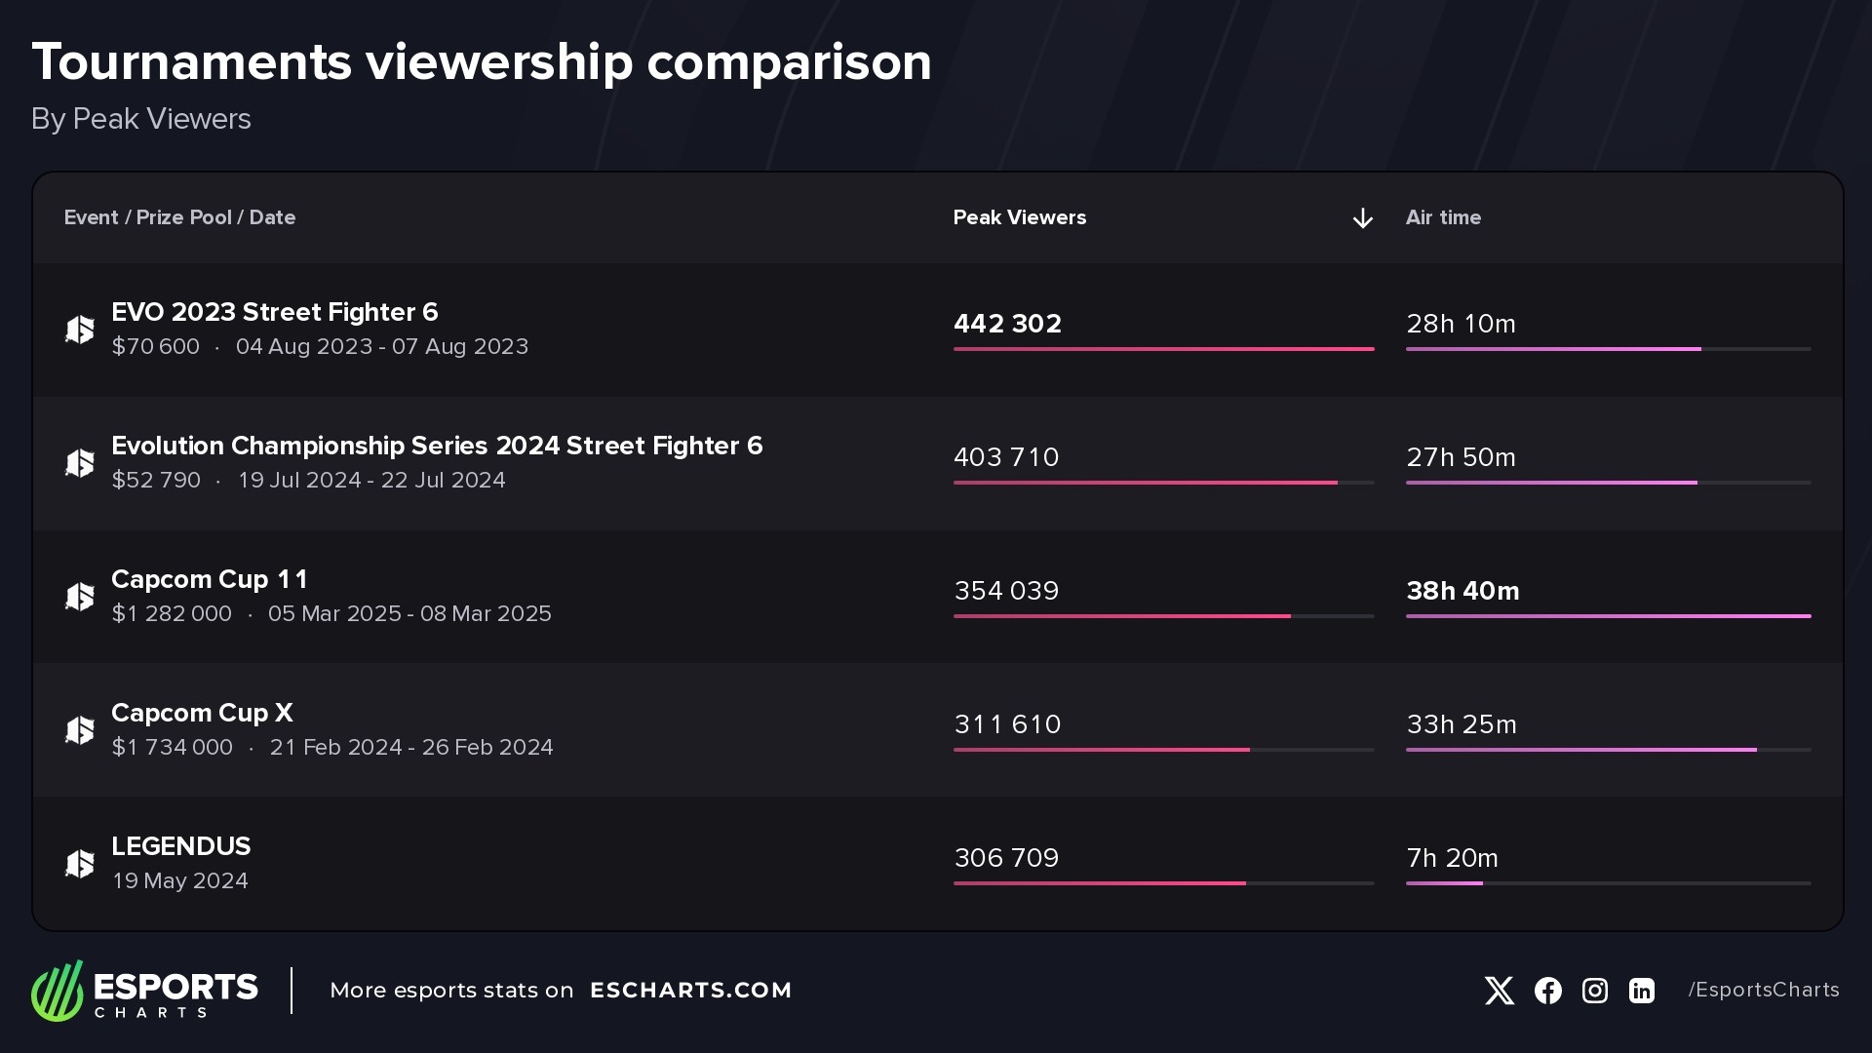Select the Air time column header
The image size is (1872, 1053).
click(1443, 217)
